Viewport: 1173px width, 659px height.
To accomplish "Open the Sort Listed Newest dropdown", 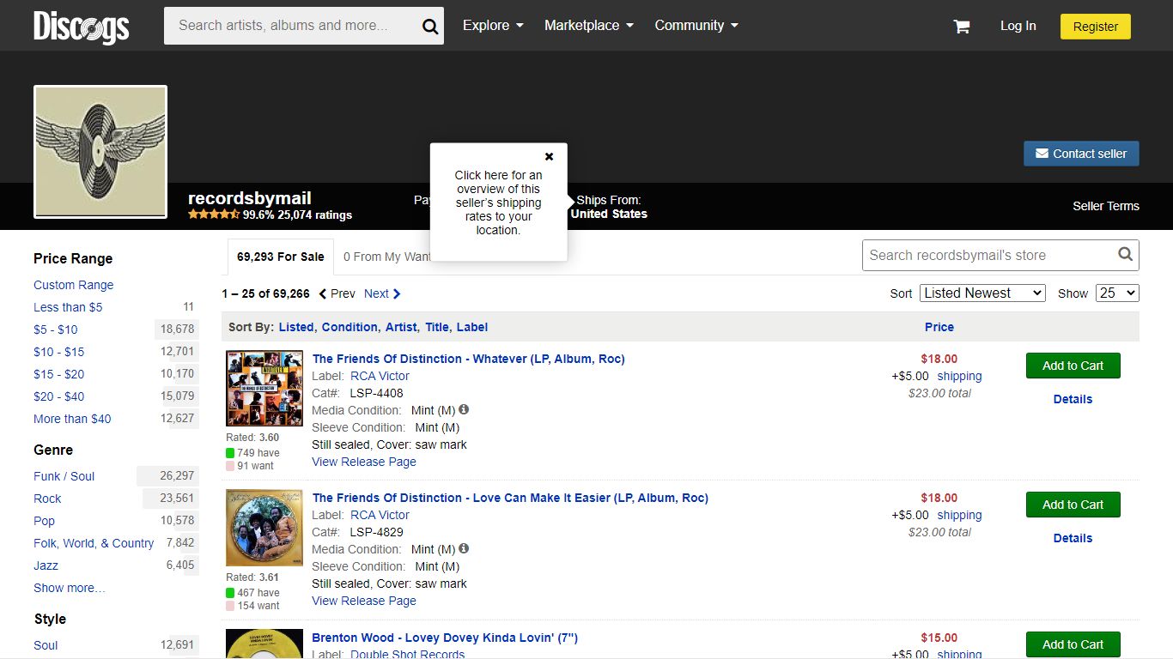I will pyautogui.click(x=982, y=293).
